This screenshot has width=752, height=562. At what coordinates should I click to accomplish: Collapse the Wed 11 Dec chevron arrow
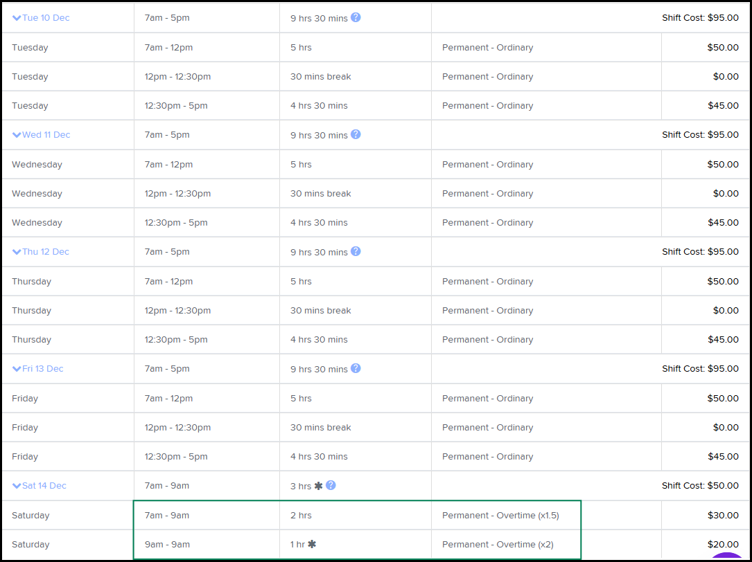pos(17,135)
